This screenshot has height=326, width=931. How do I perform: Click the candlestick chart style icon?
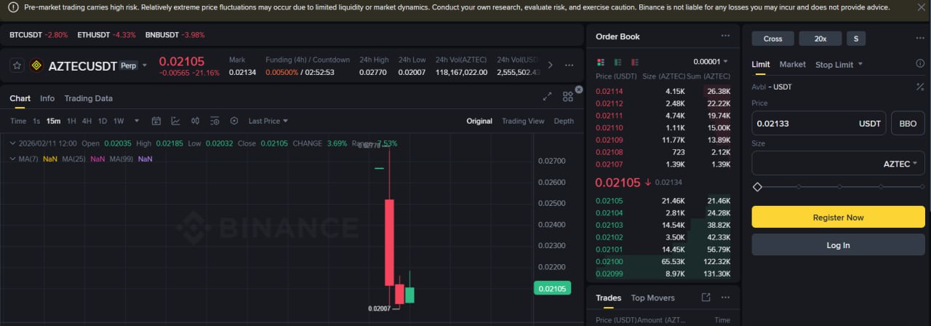(x=195, y=121)
